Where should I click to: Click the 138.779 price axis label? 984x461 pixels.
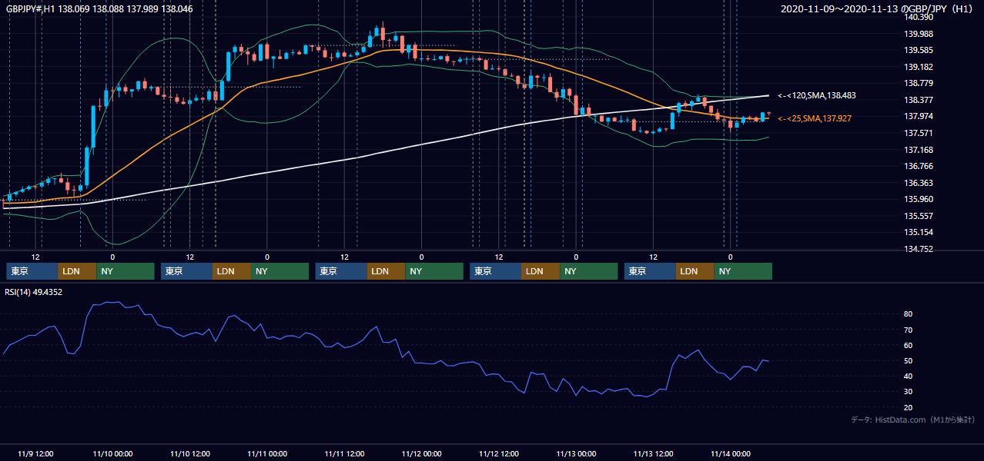point(919,84)
